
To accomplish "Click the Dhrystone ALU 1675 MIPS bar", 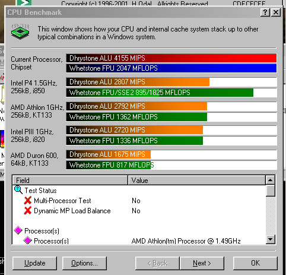I will (109, 154).
